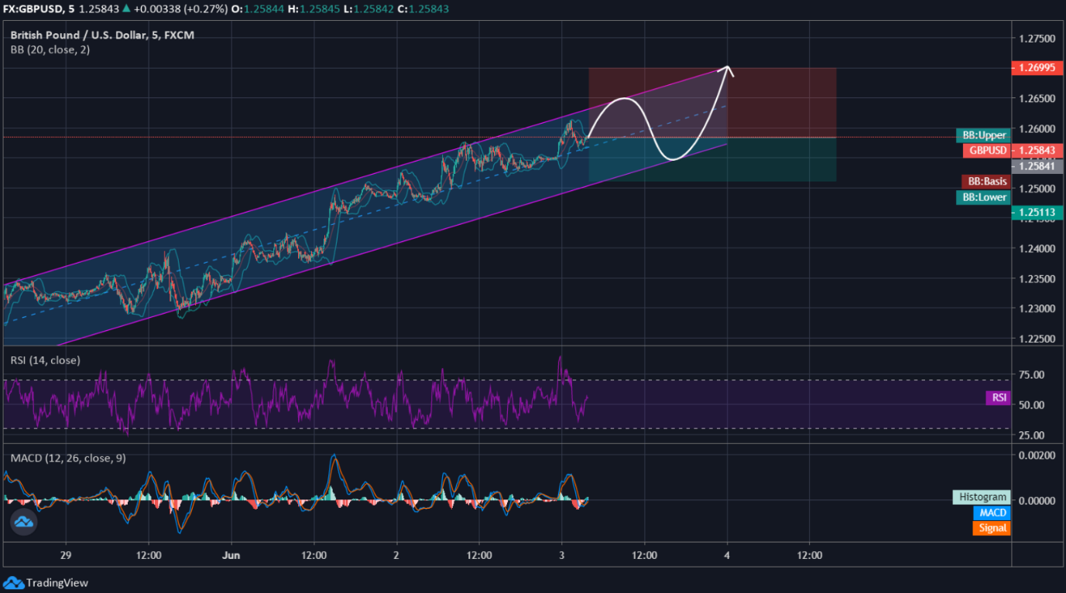Select the BB:Upper price axis tag

[983, 135]
